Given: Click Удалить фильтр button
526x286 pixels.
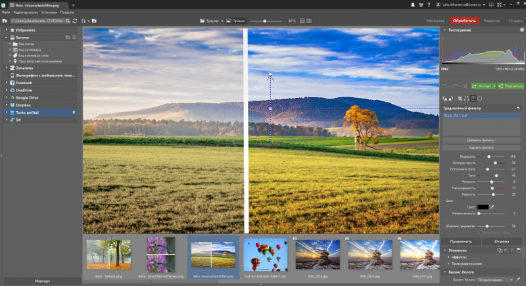Looking at the screenshot, I should 481,147.
